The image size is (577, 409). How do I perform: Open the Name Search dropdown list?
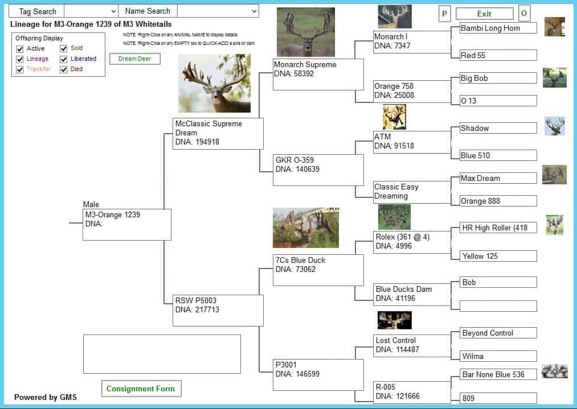253,11
